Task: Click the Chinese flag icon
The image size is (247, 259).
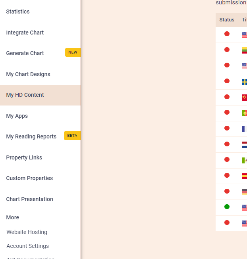Action: coord(244,98)
